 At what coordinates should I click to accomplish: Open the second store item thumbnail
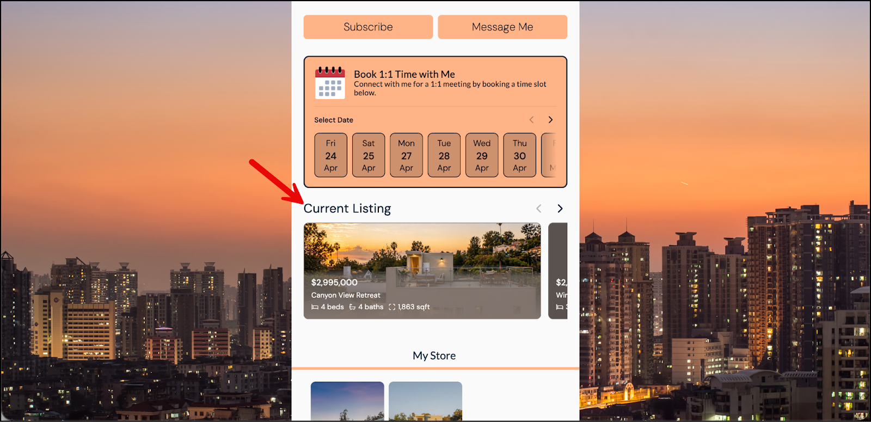pos(425,401)
